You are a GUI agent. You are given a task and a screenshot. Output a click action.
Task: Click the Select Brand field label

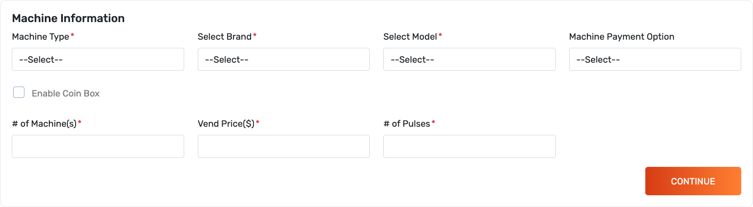click(224, 37)
